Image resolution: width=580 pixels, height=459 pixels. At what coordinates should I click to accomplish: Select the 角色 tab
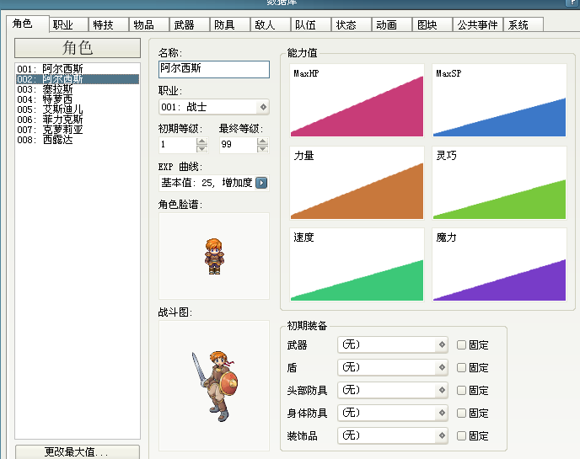(28, 24)
